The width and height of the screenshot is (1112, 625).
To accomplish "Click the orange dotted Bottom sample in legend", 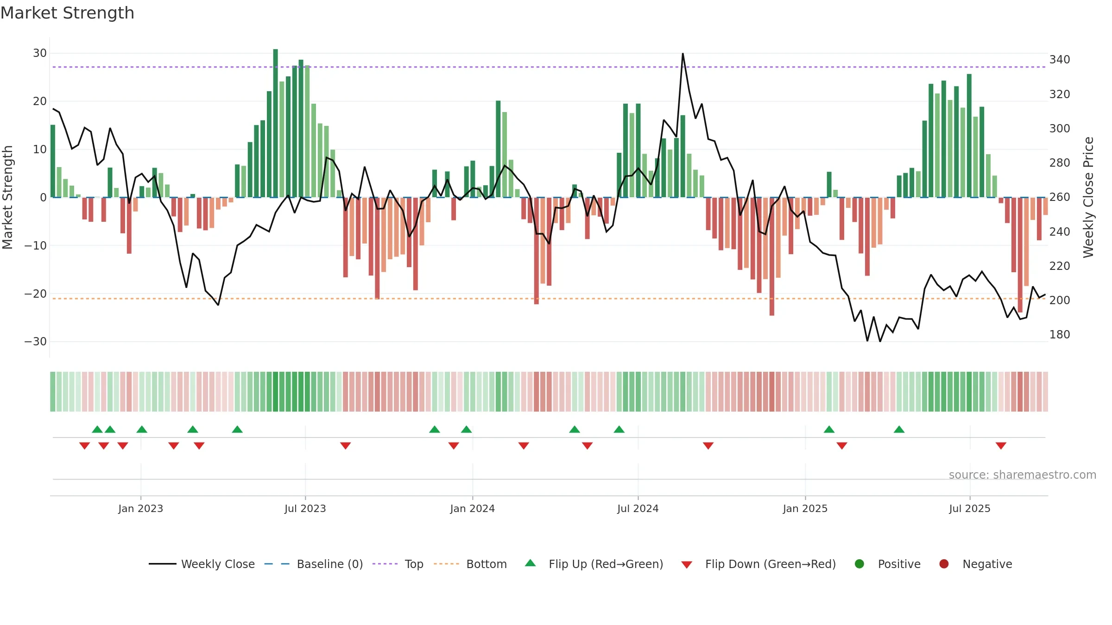I will [447, 564].
